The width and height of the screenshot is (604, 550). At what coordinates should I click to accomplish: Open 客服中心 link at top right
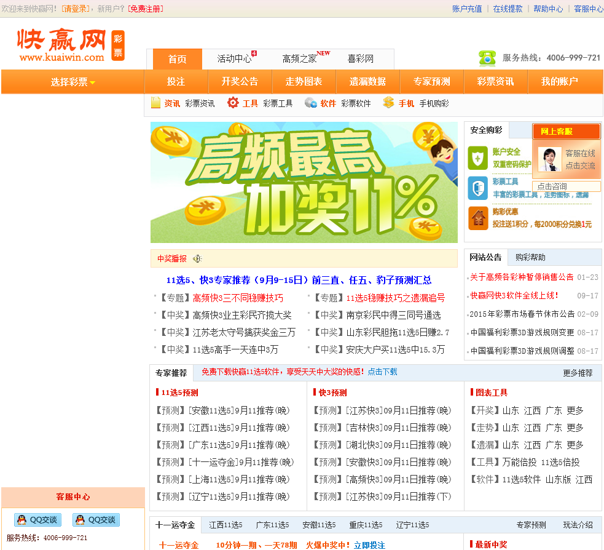click(588, 9)
